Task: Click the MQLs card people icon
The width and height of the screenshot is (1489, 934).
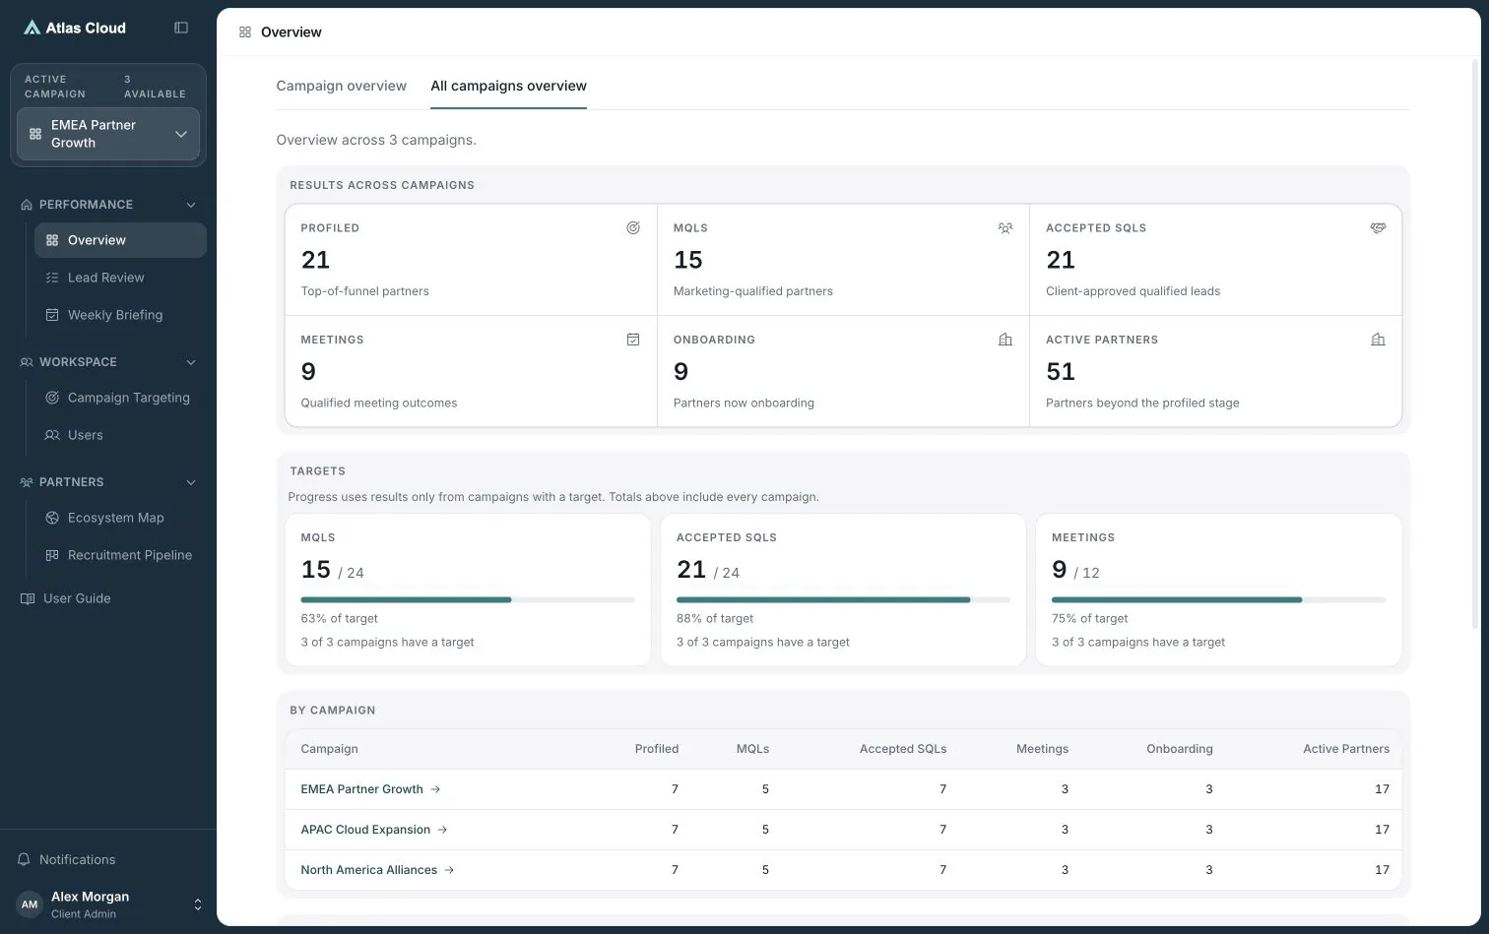Action: point(1005,227)
